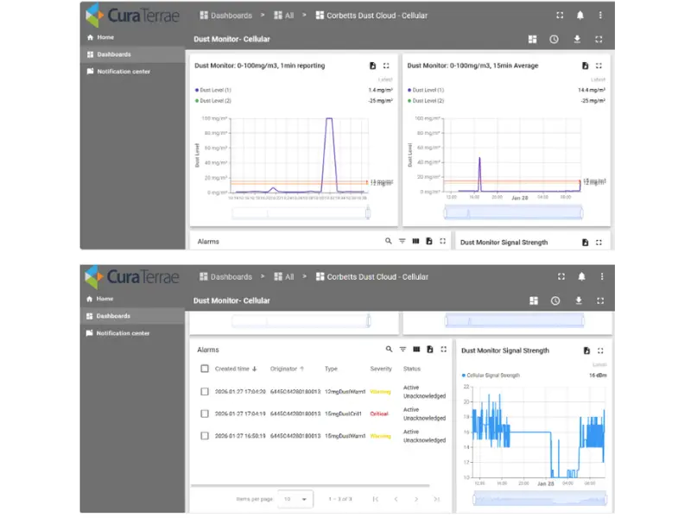Open column display settings in Alarms widget
This screenshot has height=518, width=691.
coord(416,350)
